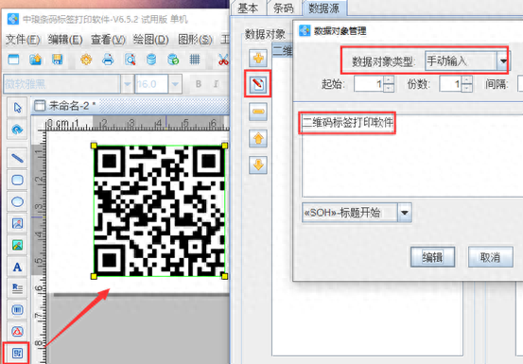Click the plus add data object icon

(x=258, y=59)
